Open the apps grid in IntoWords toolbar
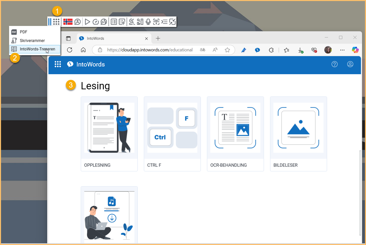Viewport: 366px width, 245px height. point(56,22)
